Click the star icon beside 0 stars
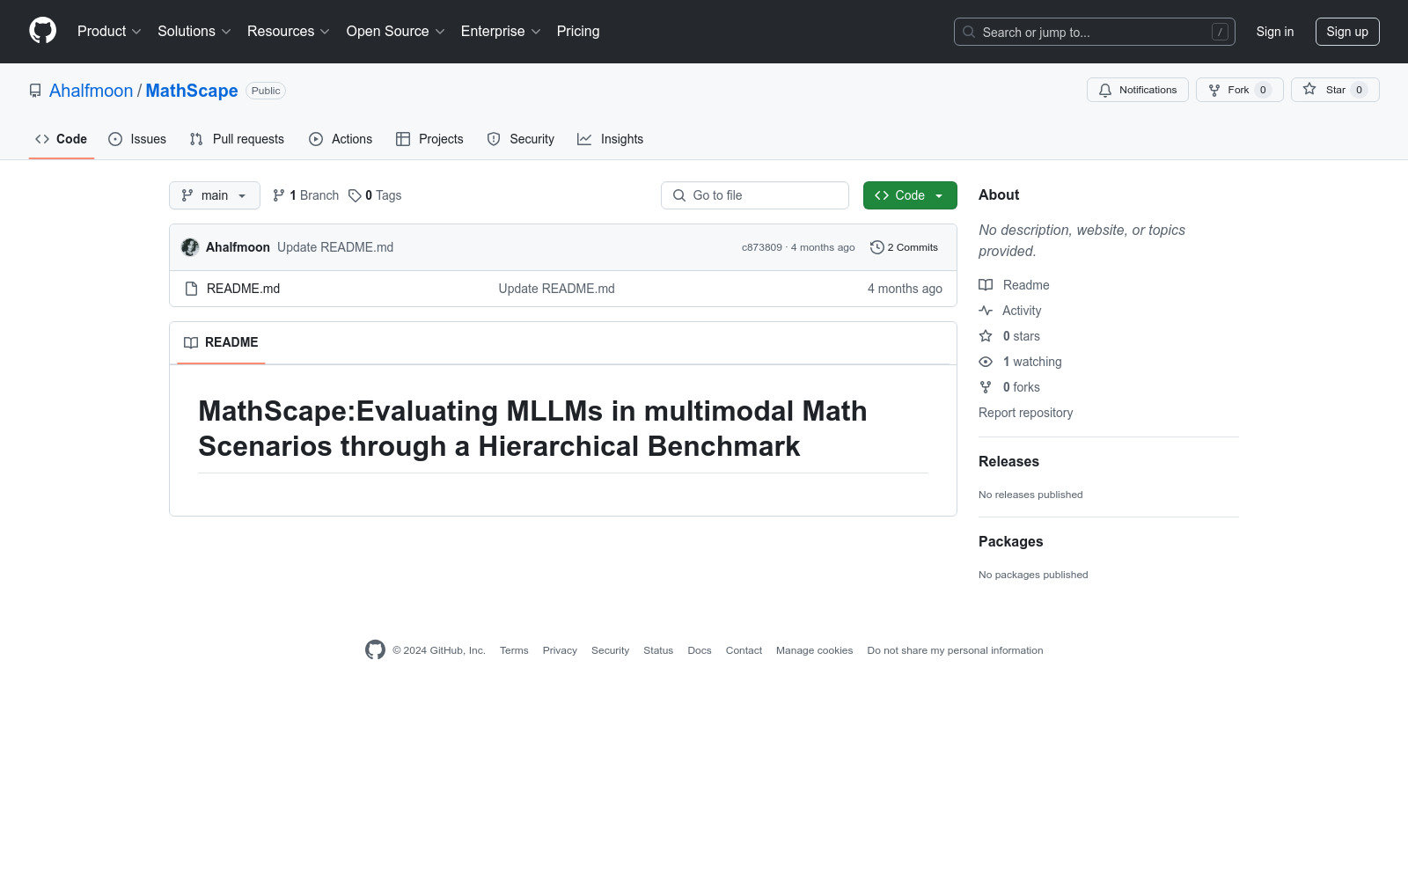 coord(986,336)
